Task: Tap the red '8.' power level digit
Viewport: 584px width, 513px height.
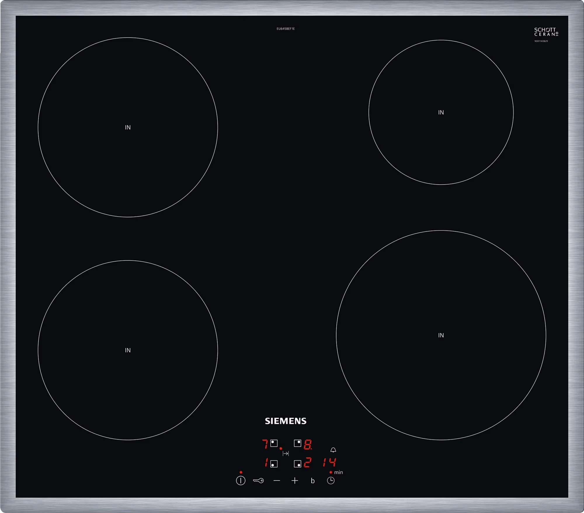Action: coord(308,444)
